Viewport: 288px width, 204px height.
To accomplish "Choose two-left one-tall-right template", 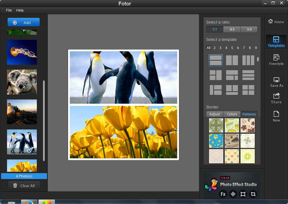I will (216, 75).
